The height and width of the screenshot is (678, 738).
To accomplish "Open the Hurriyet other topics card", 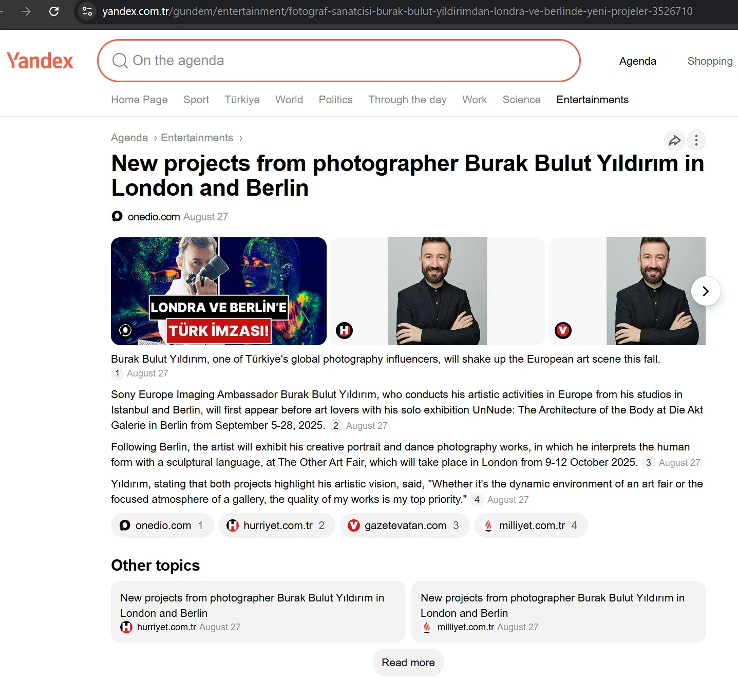I will (258, 612).
